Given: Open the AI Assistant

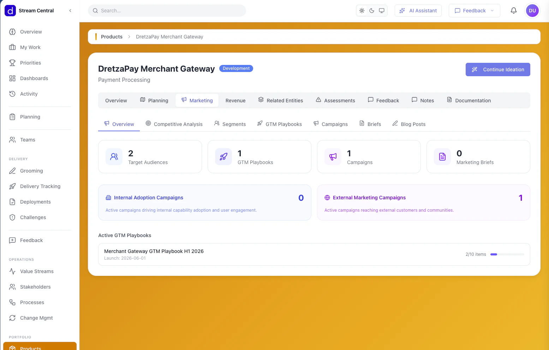Looking at the screenshot, I should click(x=418, y=11).
